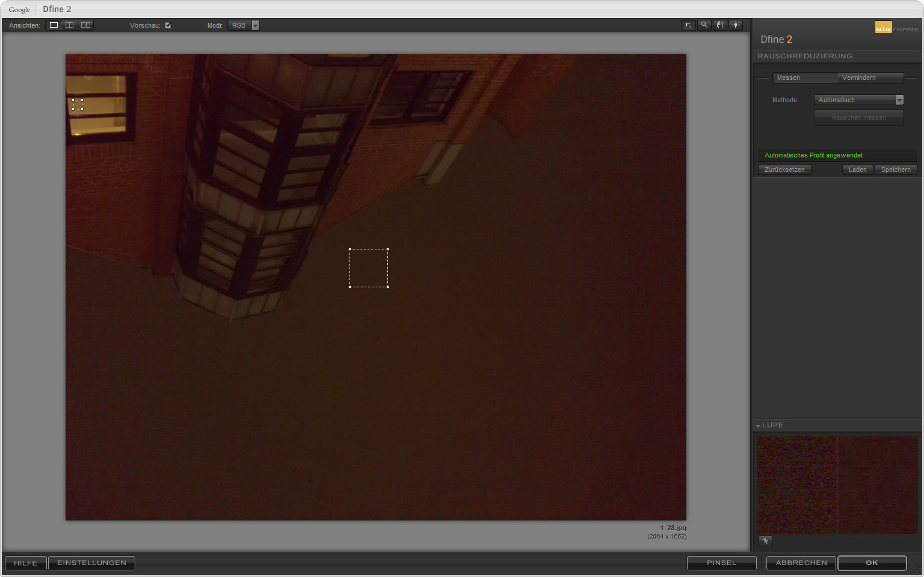This screenshot has width=924, height=577.
Task: Choose the hand pan tool
Action: click(x=720, y=25)
